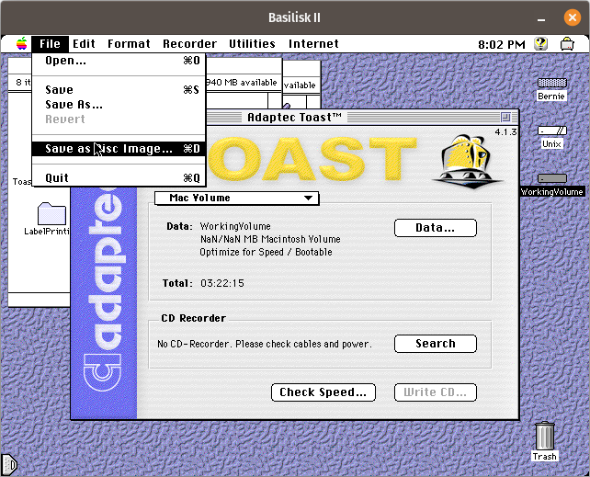Click the 4.1.3 version number
590x477 pixels.
click(x=505, y=132)
